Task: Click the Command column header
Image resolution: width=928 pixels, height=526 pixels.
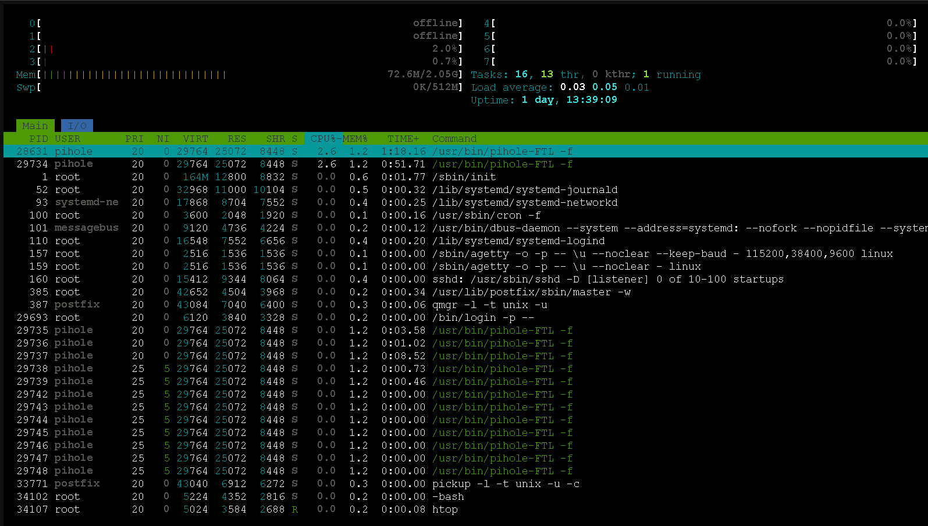Action: pos(454,138)
